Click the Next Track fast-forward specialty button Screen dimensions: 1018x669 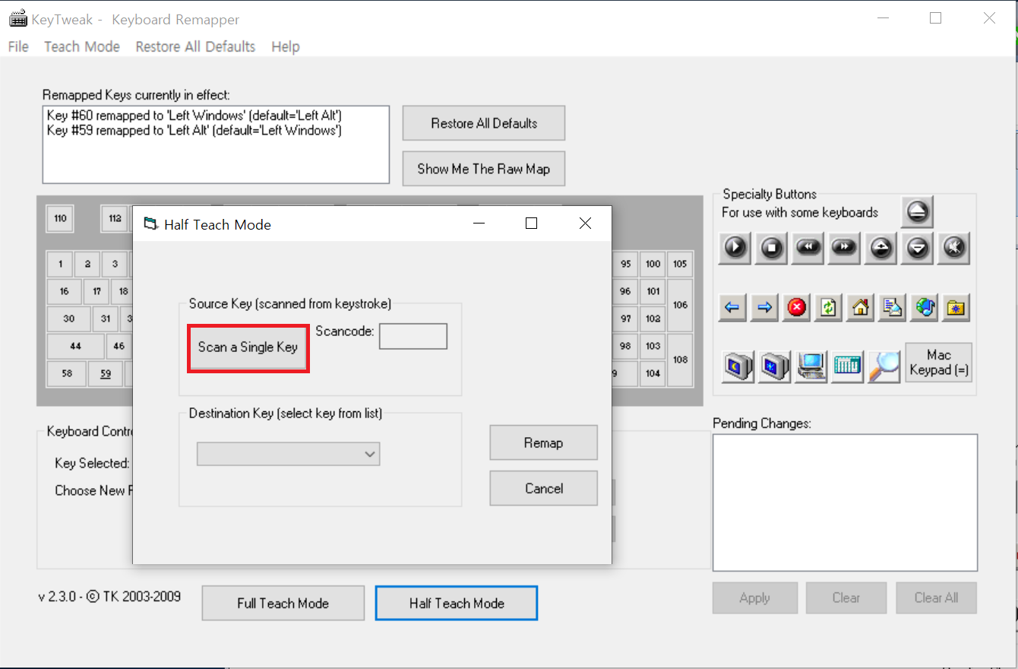point(845,248)
